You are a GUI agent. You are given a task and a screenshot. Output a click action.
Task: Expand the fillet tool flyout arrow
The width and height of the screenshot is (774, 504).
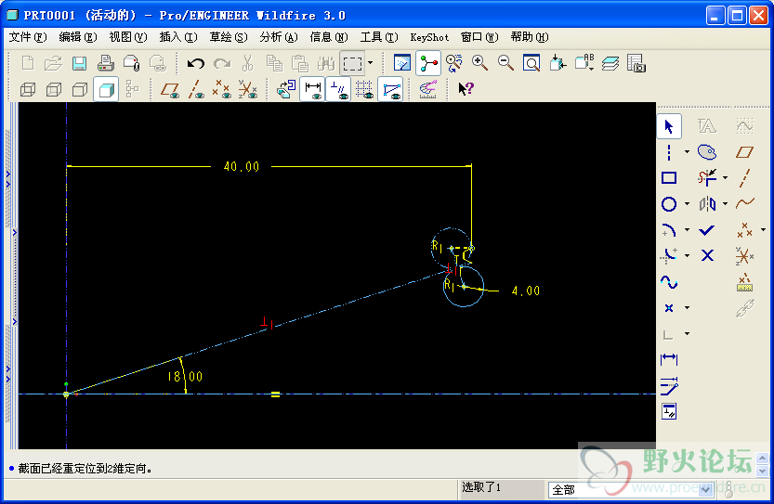[687, 256]
